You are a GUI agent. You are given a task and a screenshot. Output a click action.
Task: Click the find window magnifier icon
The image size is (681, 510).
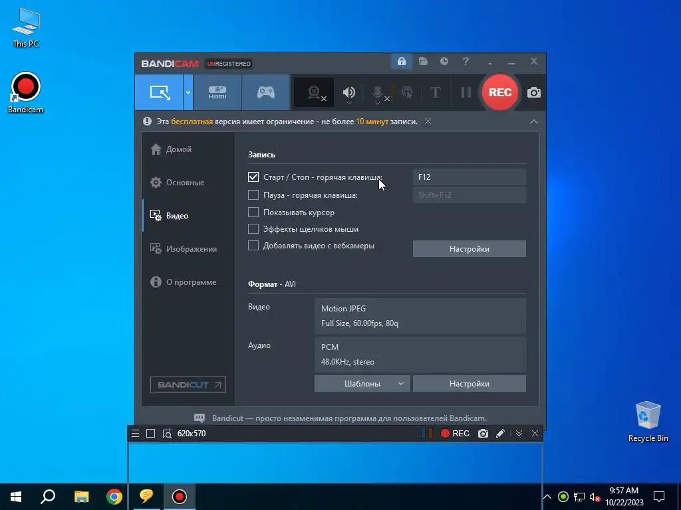(167, 434)
